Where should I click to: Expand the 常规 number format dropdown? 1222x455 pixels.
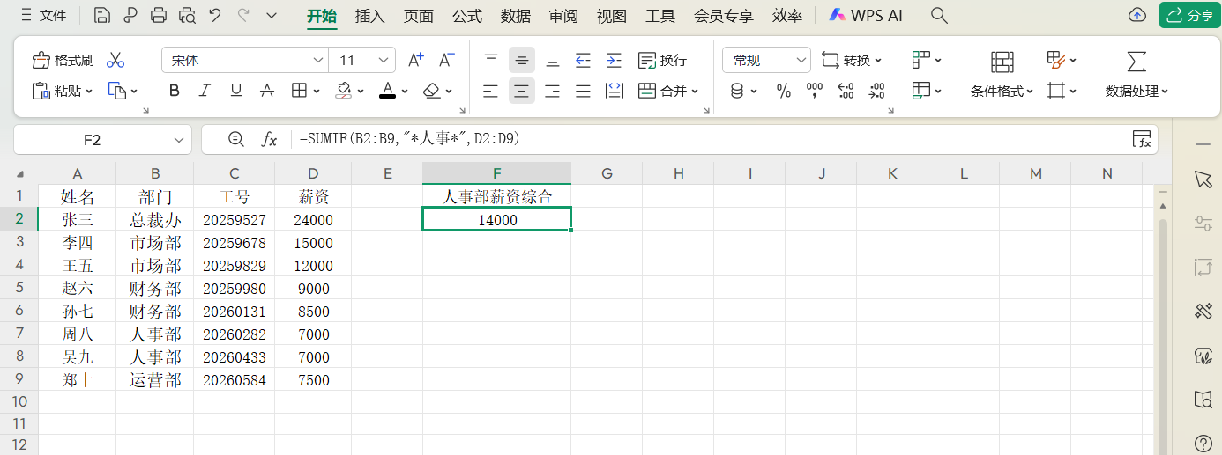[801, 60]
